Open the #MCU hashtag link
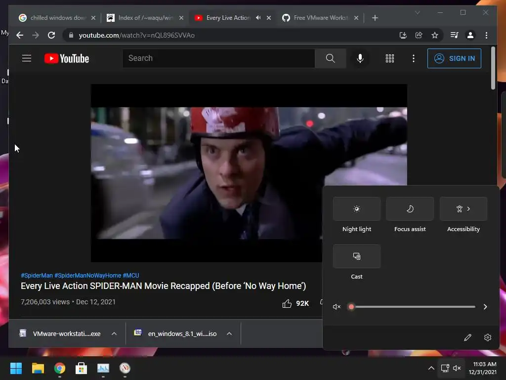This screenshot has width=506, height=380. pos(130,275)
